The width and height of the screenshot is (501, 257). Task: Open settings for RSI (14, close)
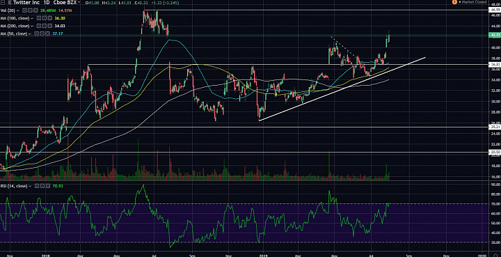click(42, 186)
